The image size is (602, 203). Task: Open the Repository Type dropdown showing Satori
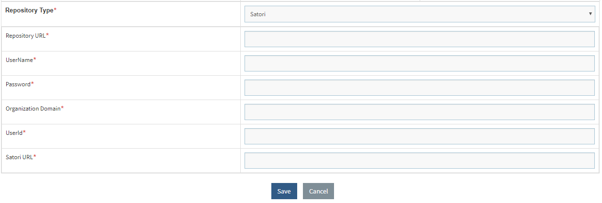tap(419, 14)
